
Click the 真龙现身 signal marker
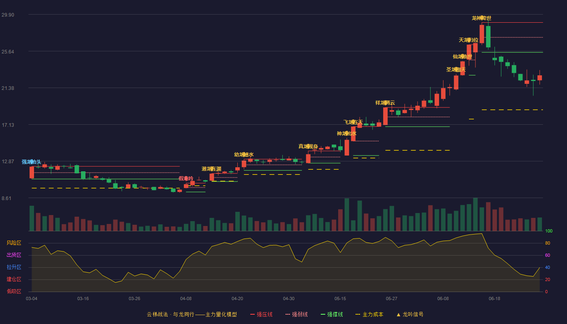[308, 147]
